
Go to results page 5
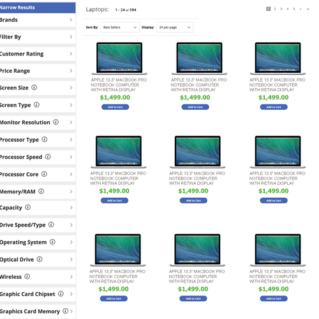[x=294, y=9]
